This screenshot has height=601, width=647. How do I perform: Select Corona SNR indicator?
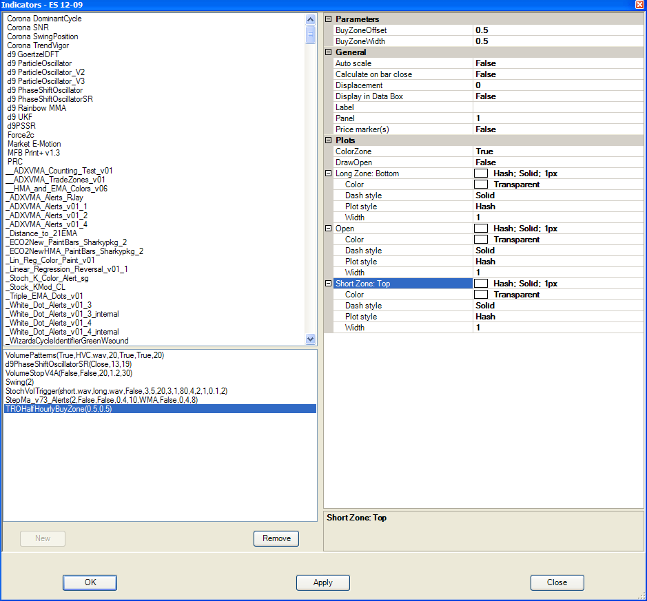point(28,28)
